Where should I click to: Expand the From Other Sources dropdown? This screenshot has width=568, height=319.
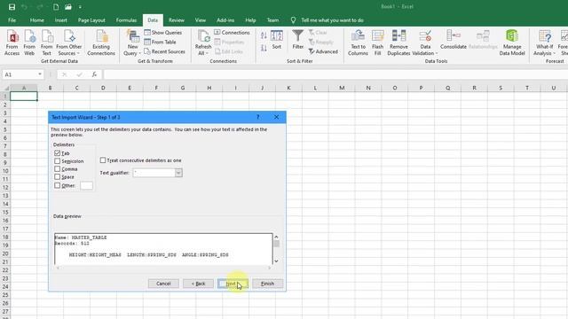[x=78, y=53]
